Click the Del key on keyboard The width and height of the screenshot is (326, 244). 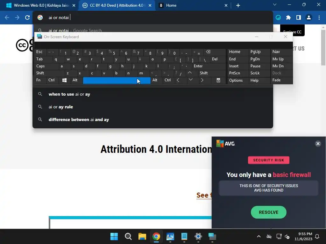tap(218, 59)
